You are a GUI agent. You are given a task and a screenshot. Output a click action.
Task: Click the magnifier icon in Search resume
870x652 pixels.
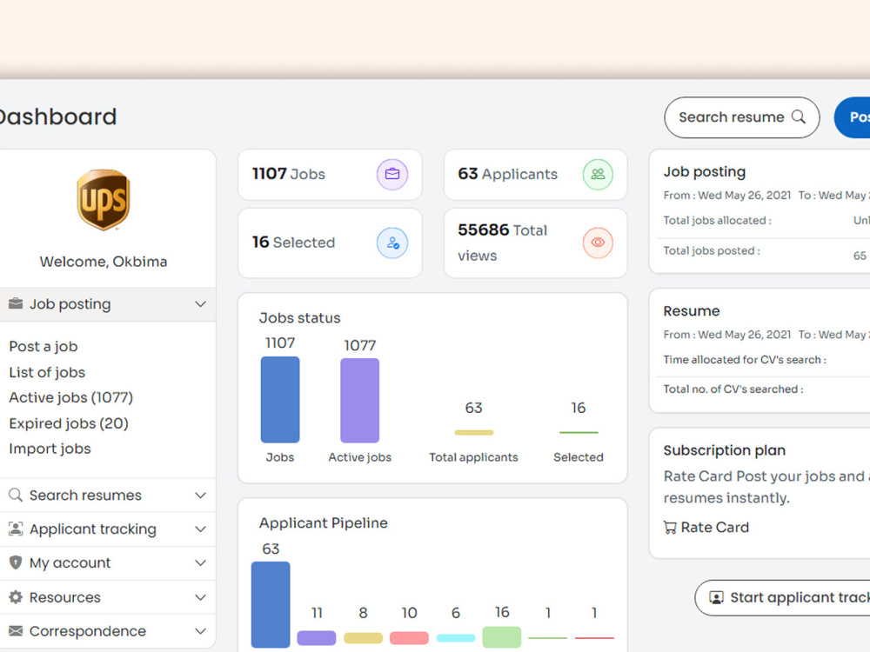tap(798, 117)
